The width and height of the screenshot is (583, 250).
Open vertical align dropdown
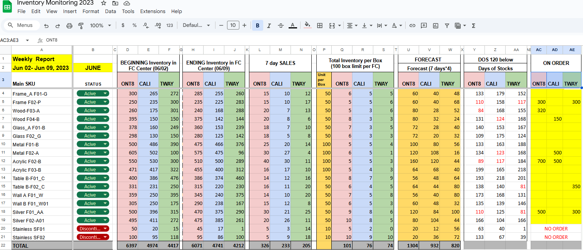point(367,26)
